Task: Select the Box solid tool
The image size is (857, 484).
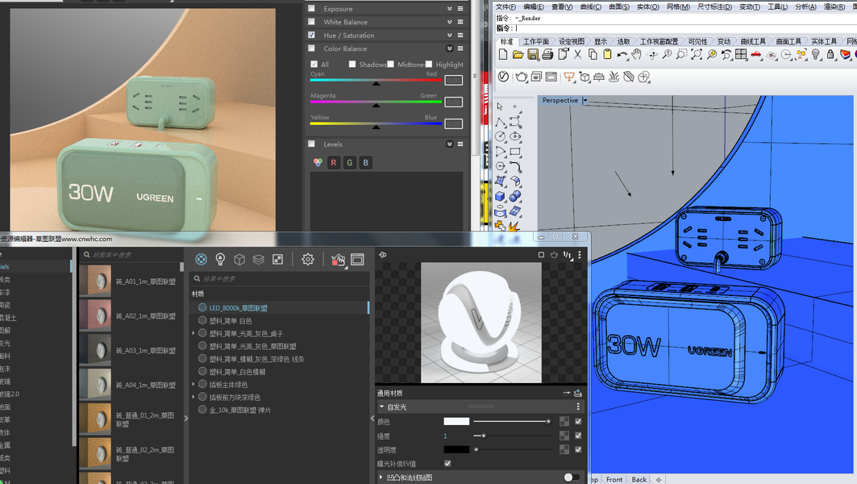Action: click(500, 196)
